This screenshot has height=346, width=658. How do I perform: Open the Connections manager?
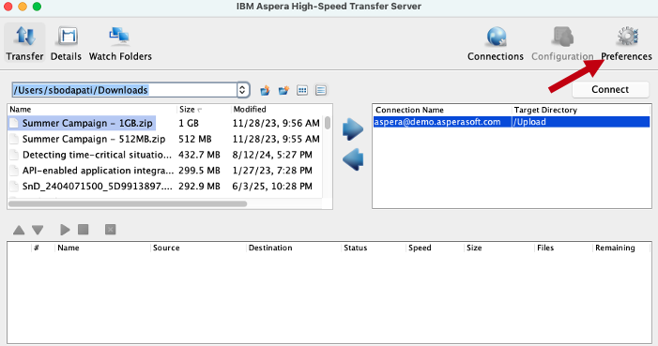pyautogui.click(x=496, y=43)
